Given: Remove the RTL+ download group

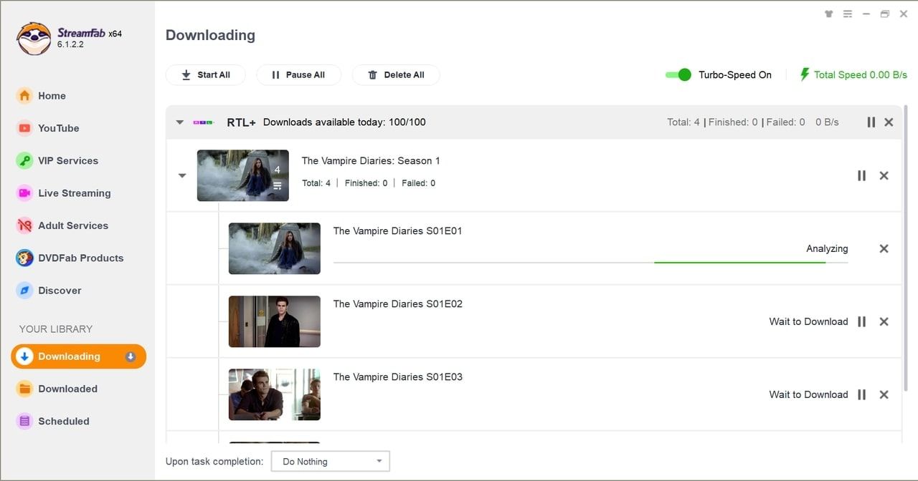Looking at the screenshot, I should pyautogui.click(x=889, y=122).
